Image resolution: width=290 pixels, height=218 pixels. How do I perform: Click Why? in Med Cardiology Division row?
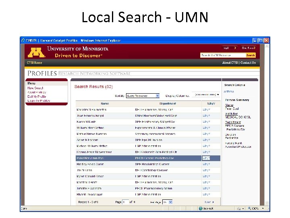coord(206,170)
